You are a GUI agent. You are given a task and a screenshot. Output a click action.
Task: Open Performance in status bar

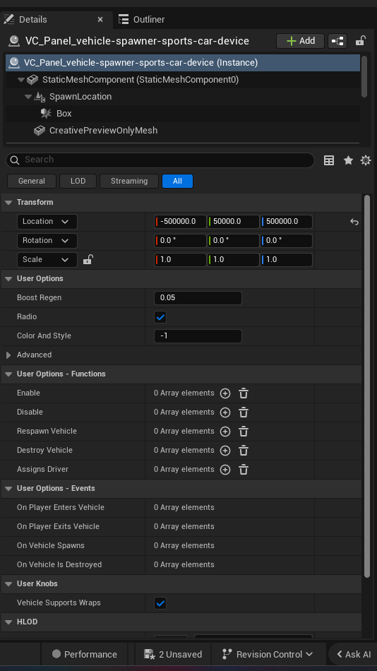[84, 654]
